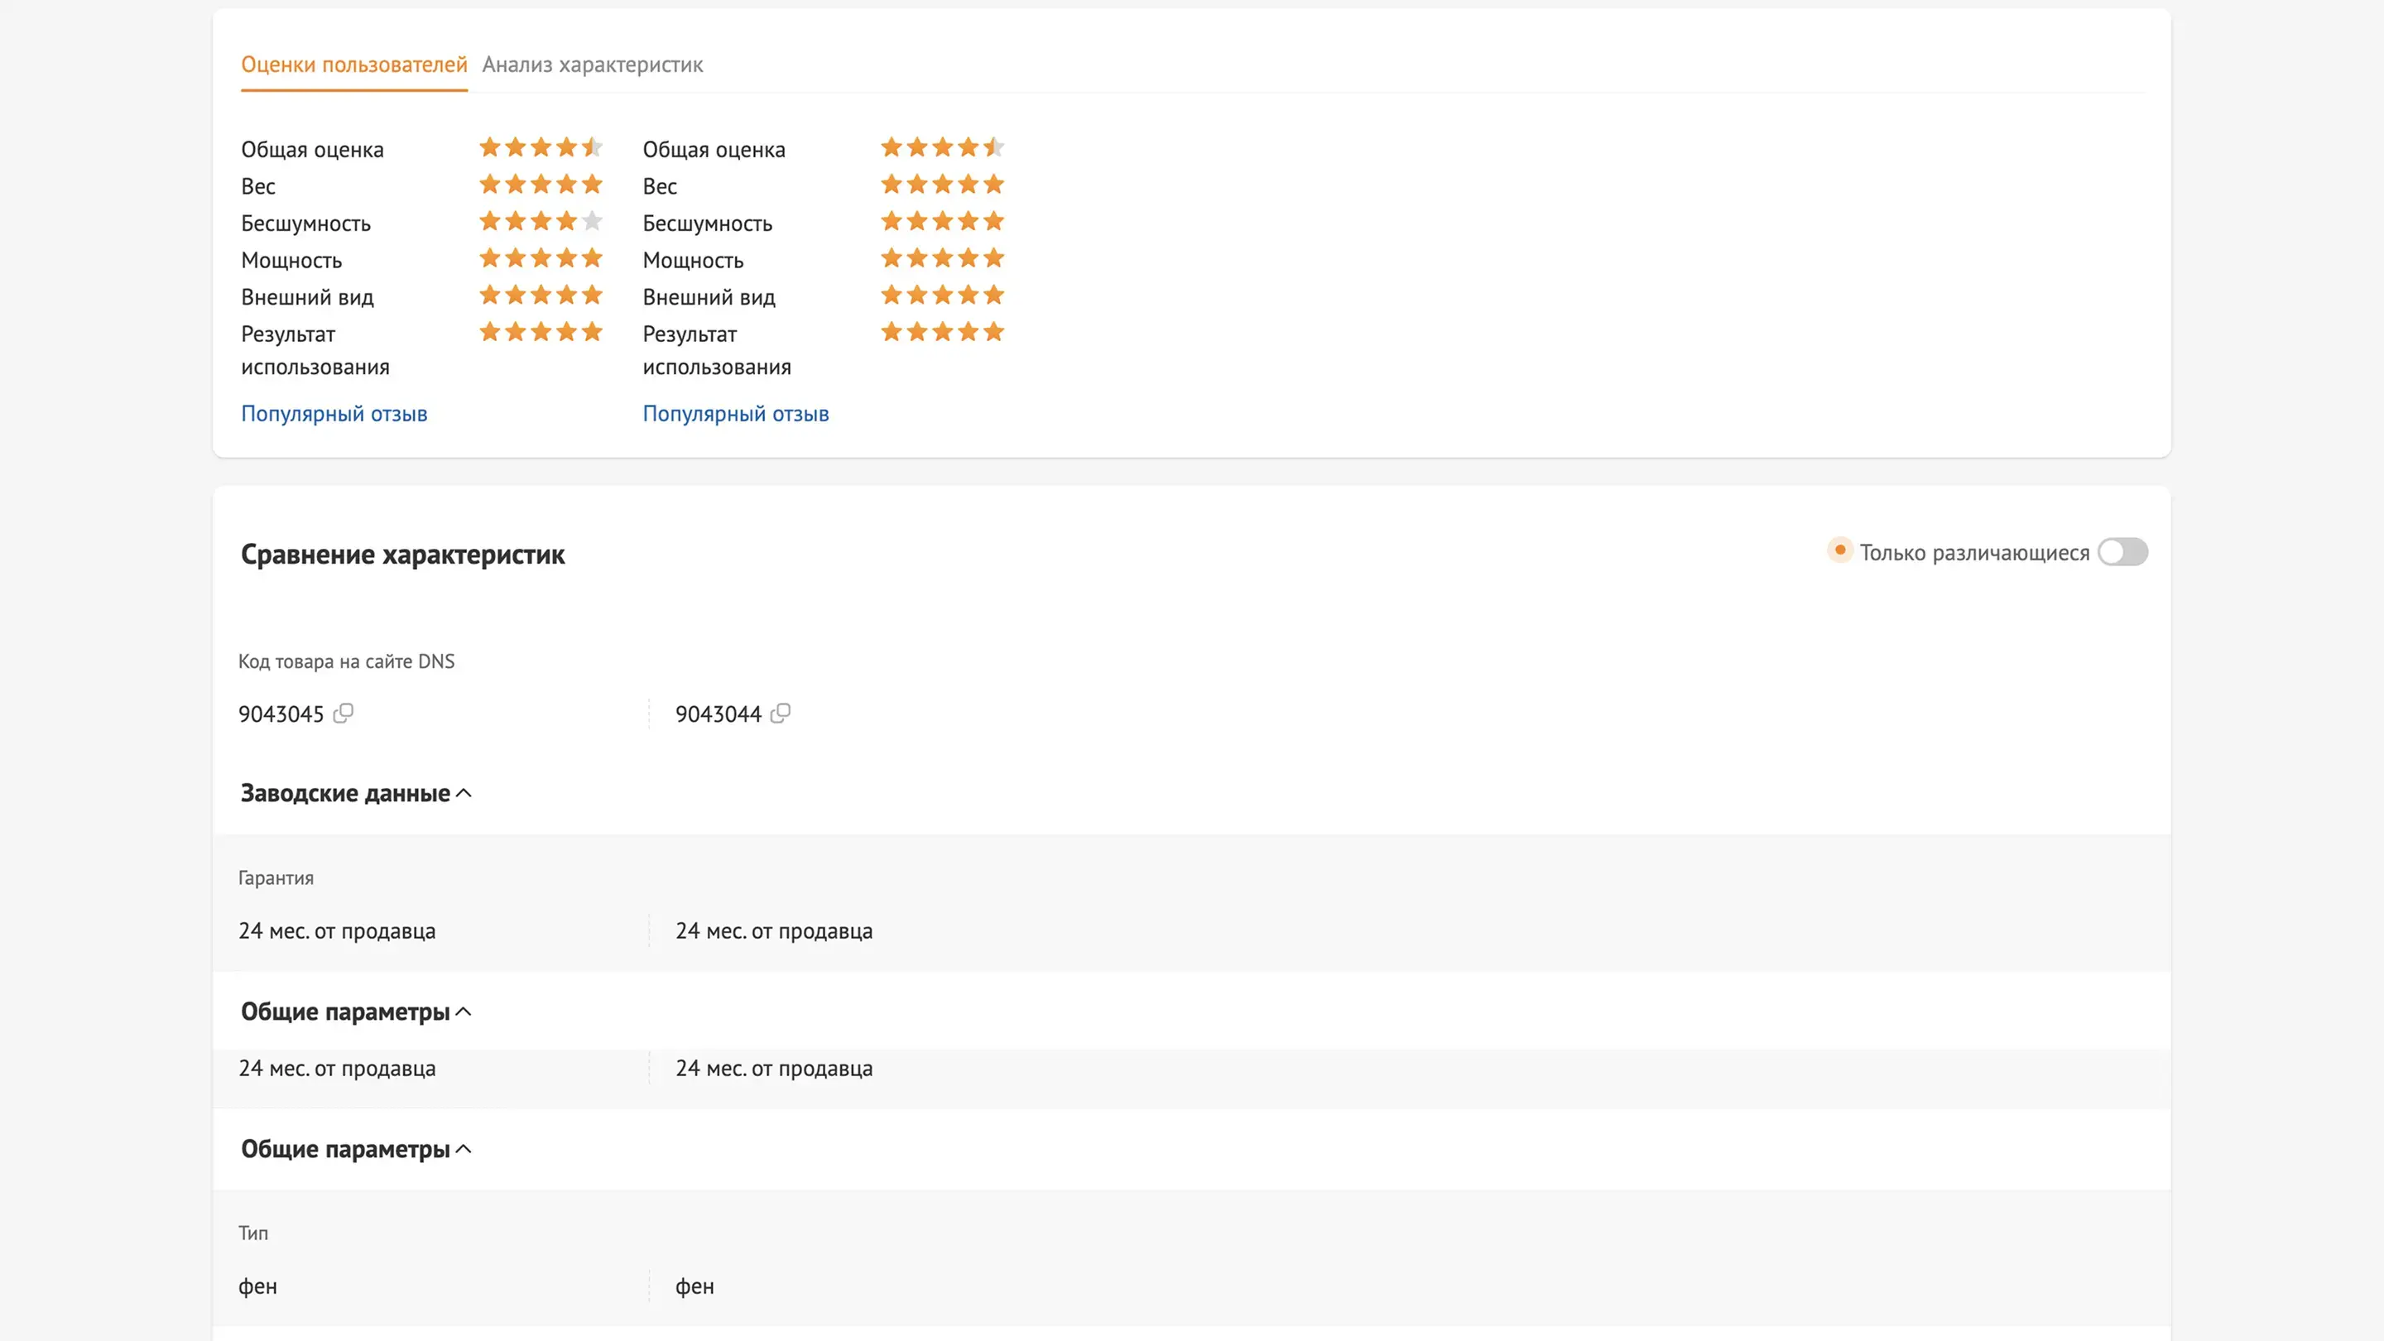Click left product's Мощность star rating
The height and width of the screenshot is (1341, 2384).
point(541,258)
